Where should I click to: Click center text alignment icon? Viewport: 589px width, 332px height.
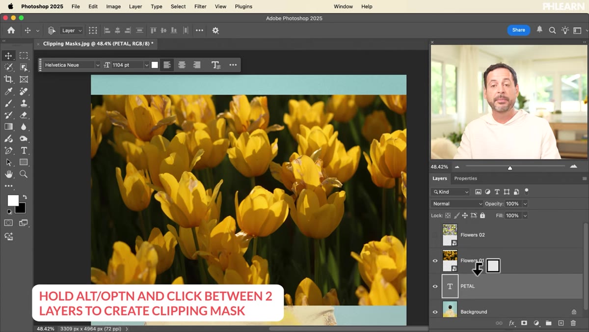coord(182,65)
